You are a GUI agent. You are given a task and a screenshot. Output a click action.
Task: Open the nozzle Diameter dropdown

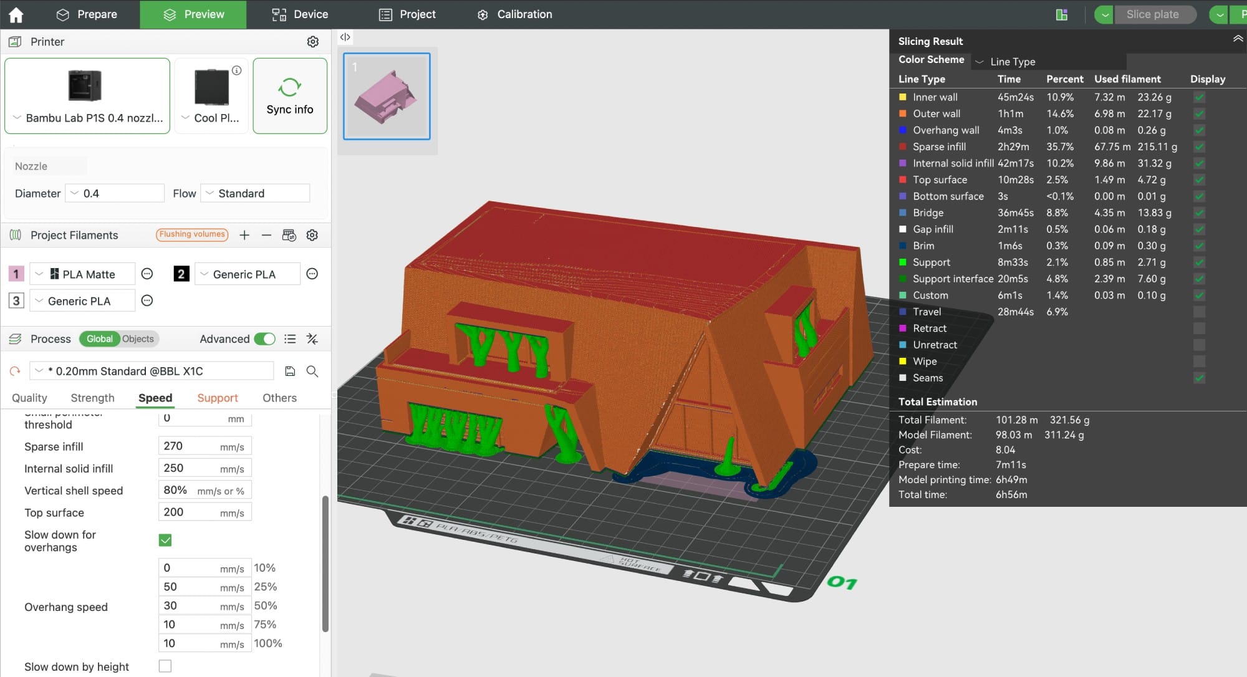(x=115, y=193)
